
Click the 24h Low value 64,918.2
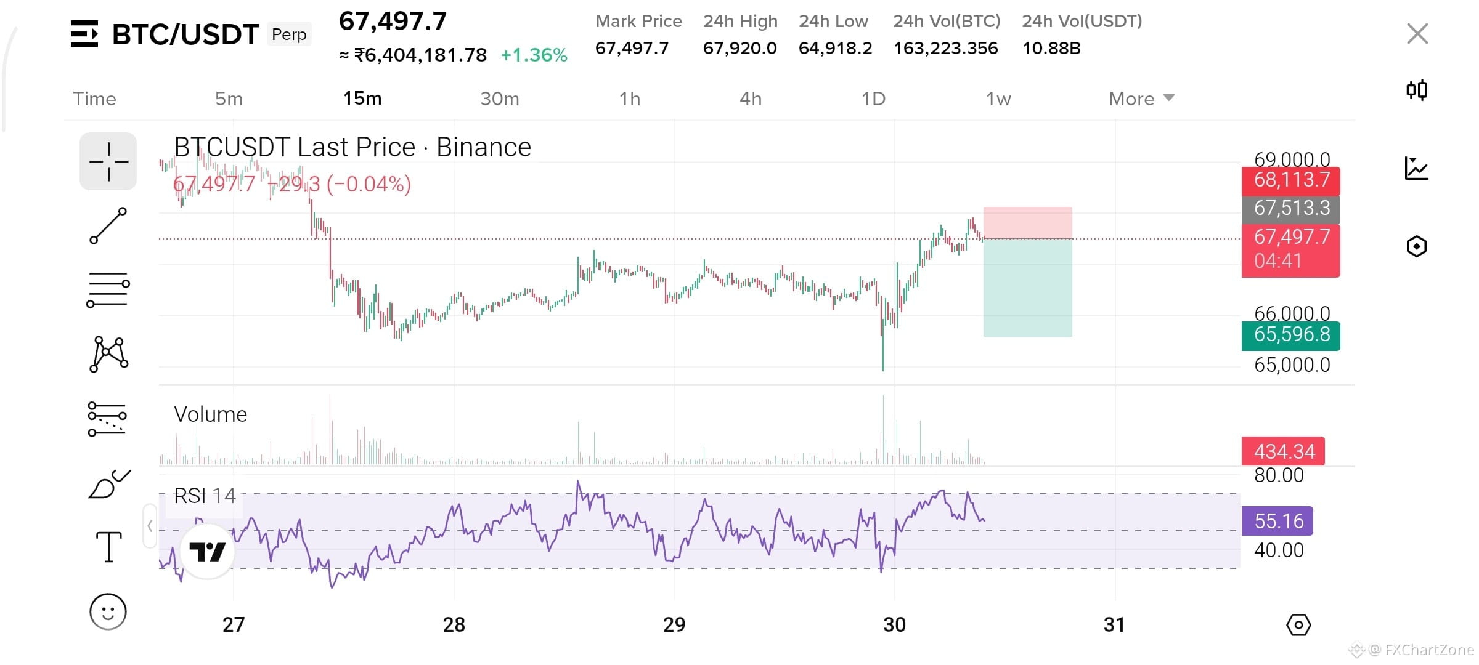pyautogui.click(x=835, y=48)
